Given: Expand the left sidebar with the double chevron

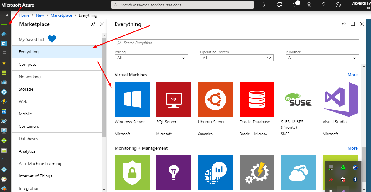Looking at the screenshot, I should pos(7,15).
